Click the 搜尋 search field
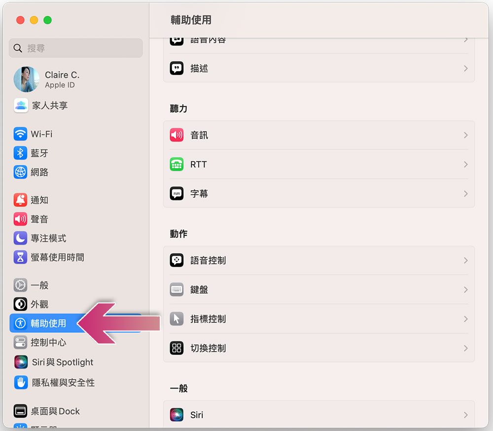This screenshot has height=431, width=493. pos(76,48)
